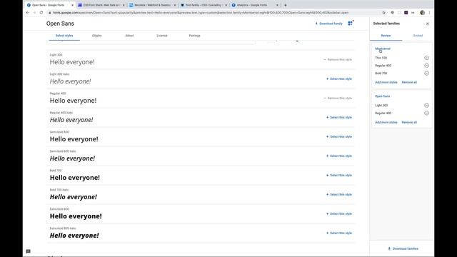Switch to the Embed tab in sidebar
The height and width of the screenshot is (257, 457).
418,36
